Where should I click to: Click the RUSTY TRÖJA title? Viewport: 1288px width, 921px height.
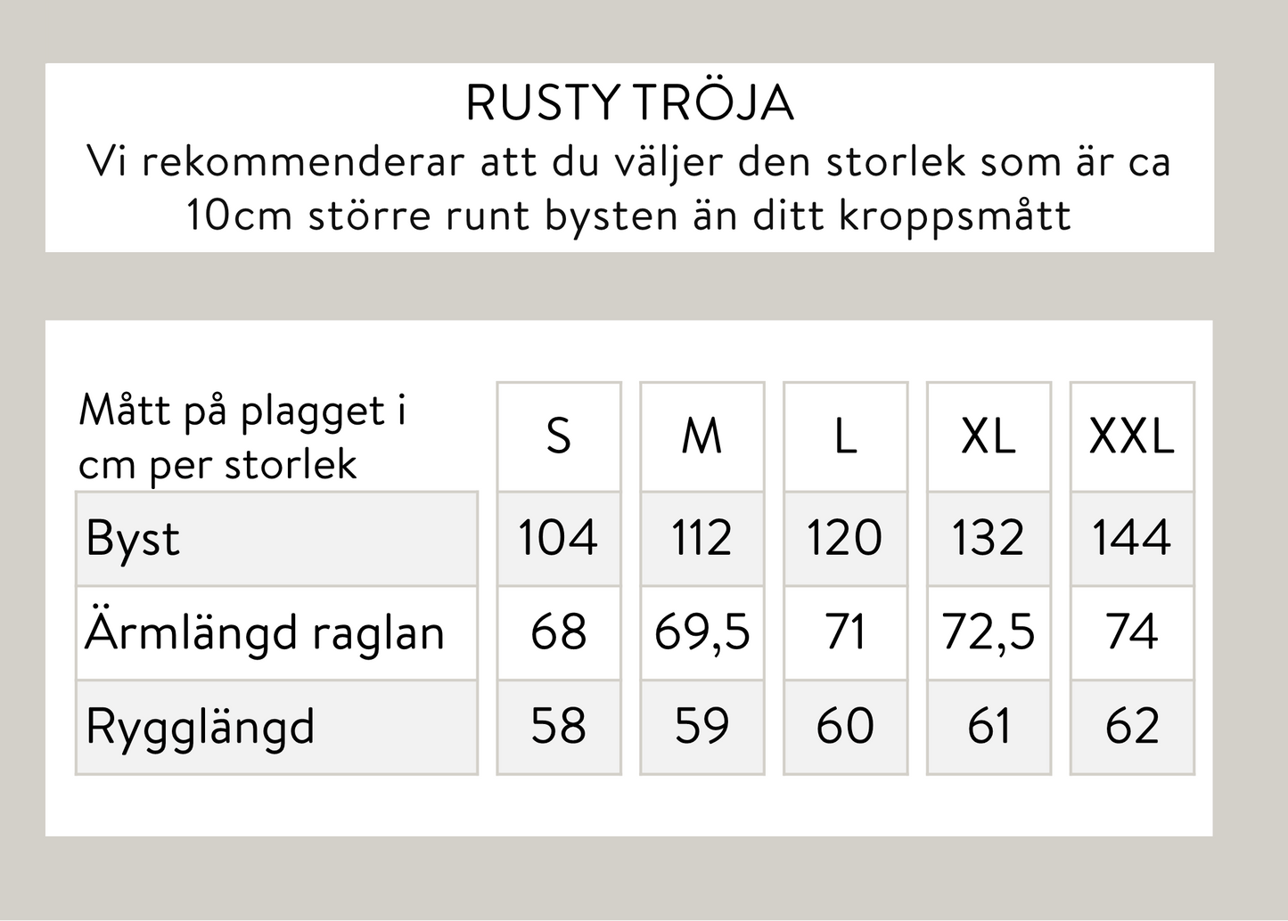click(x=629, y=103)
